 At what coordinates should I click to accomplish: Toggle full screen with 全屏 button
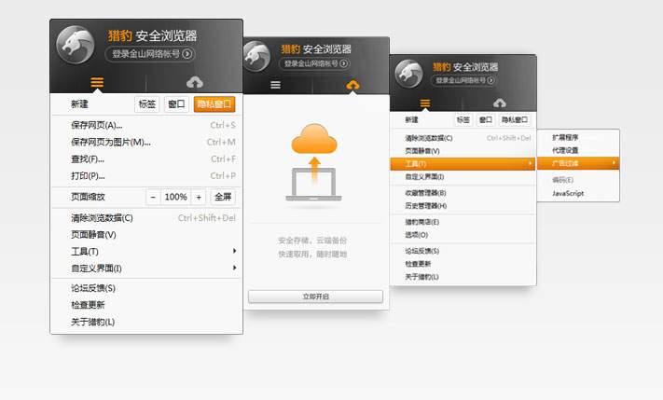[222, 197]
